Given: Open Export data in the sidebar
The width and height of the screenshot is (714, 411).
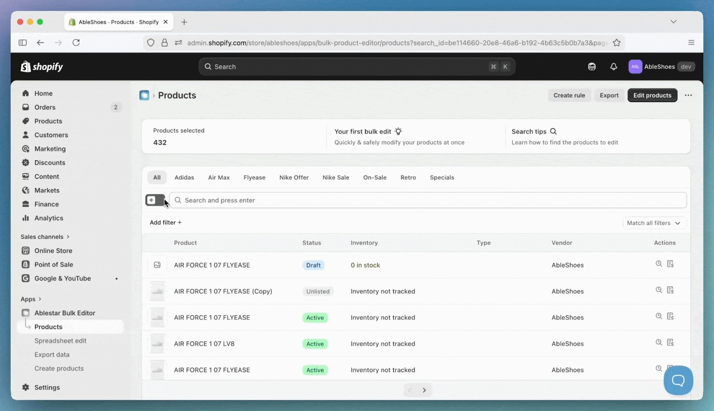Looking at the screenshot, I should coord(52,354).
